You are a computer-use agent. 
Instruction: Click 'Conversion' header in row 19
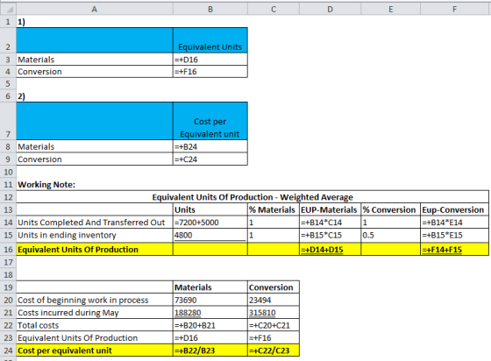tap(274, 287)
